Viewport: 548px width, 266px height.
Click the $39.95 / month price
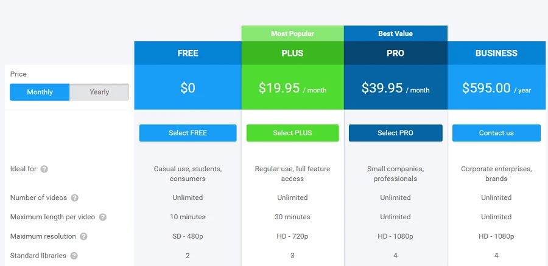click(396, 88)
